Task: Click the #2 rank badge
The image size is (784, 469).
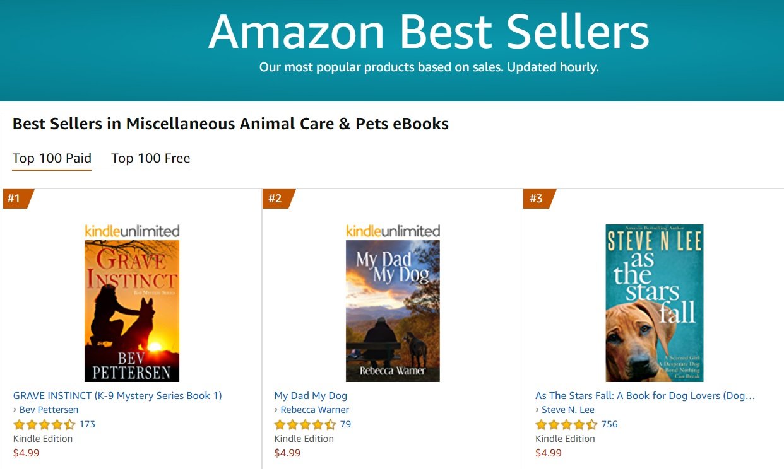Action: click(x=276, y=199)
